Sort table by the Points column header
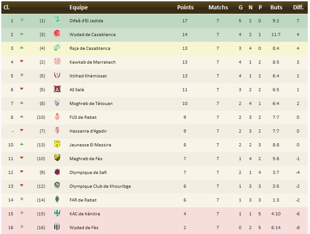 [185, 7]
